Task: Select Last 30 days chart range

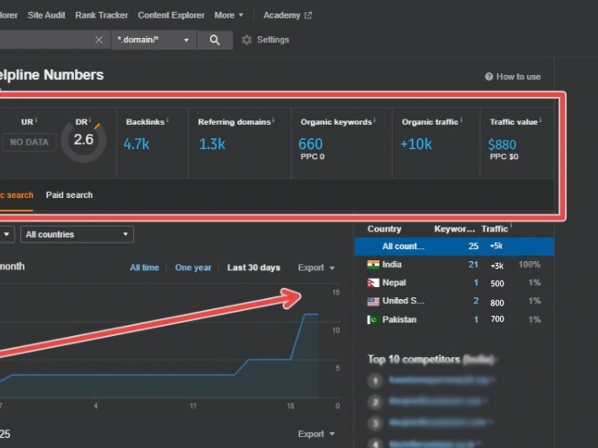Action: click(254, 268)
